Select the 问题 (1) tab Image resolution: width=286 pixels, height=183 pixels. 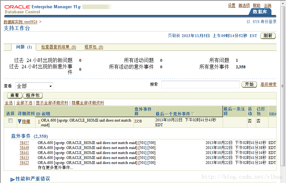point(24,47)
